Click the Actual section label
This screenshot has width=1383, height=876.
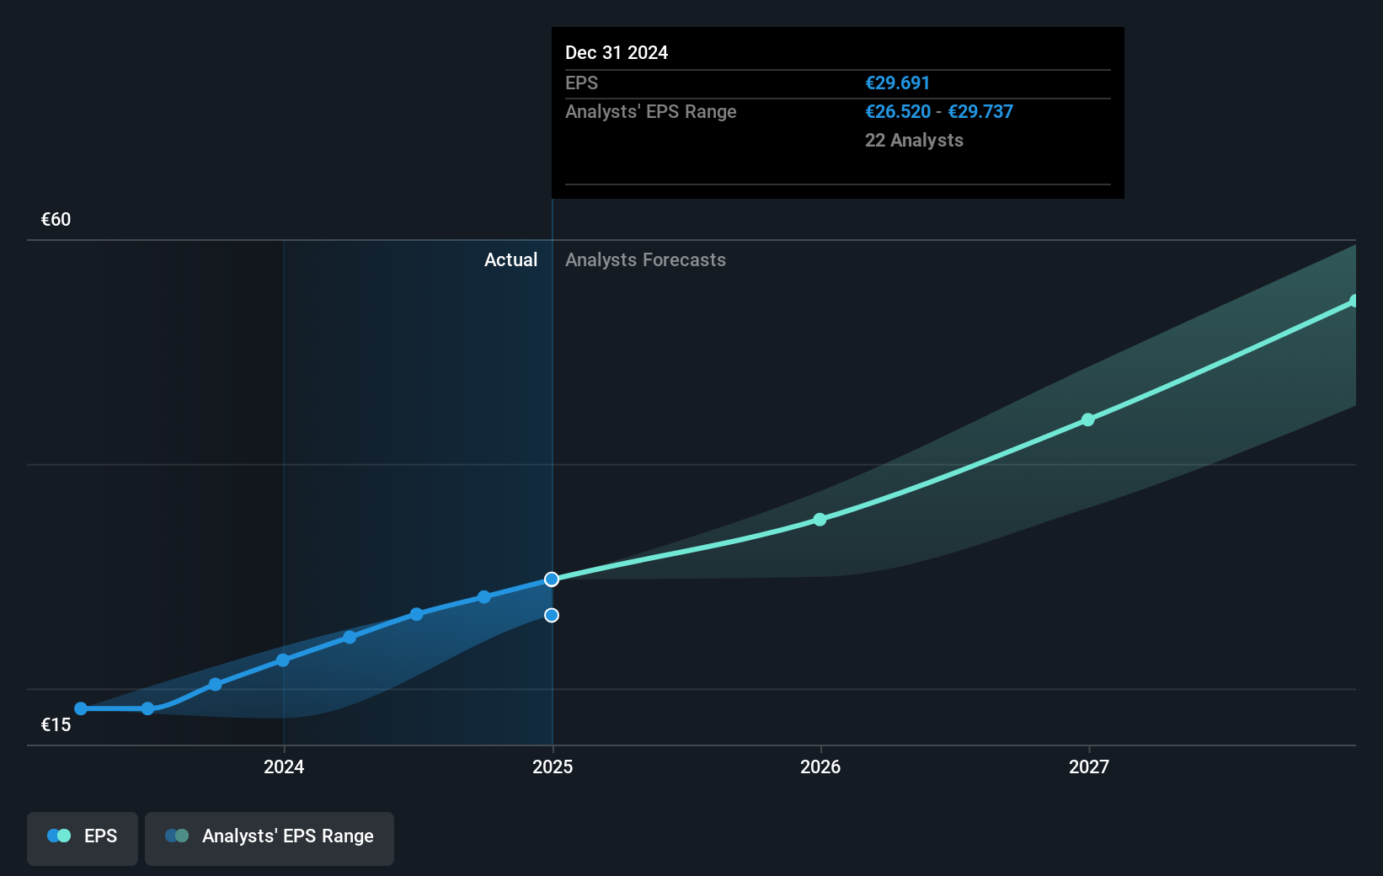(x=510, y=259)
